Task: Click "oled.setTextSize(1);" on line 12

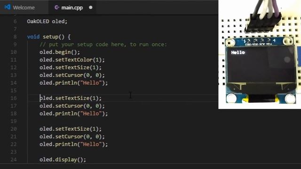Action: click(71, 68)
